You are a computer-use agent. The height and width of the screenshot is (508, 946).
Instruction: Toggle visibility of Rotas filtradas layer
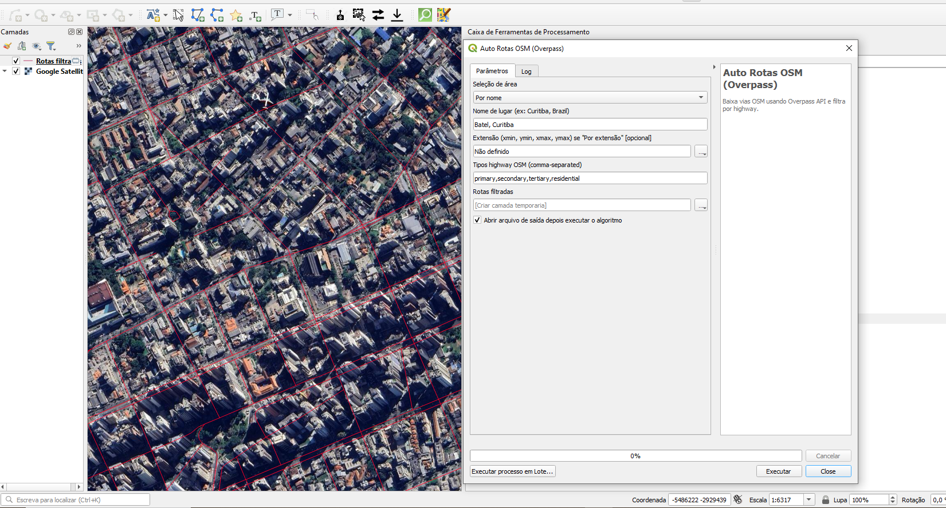click(x=16, y=61)
